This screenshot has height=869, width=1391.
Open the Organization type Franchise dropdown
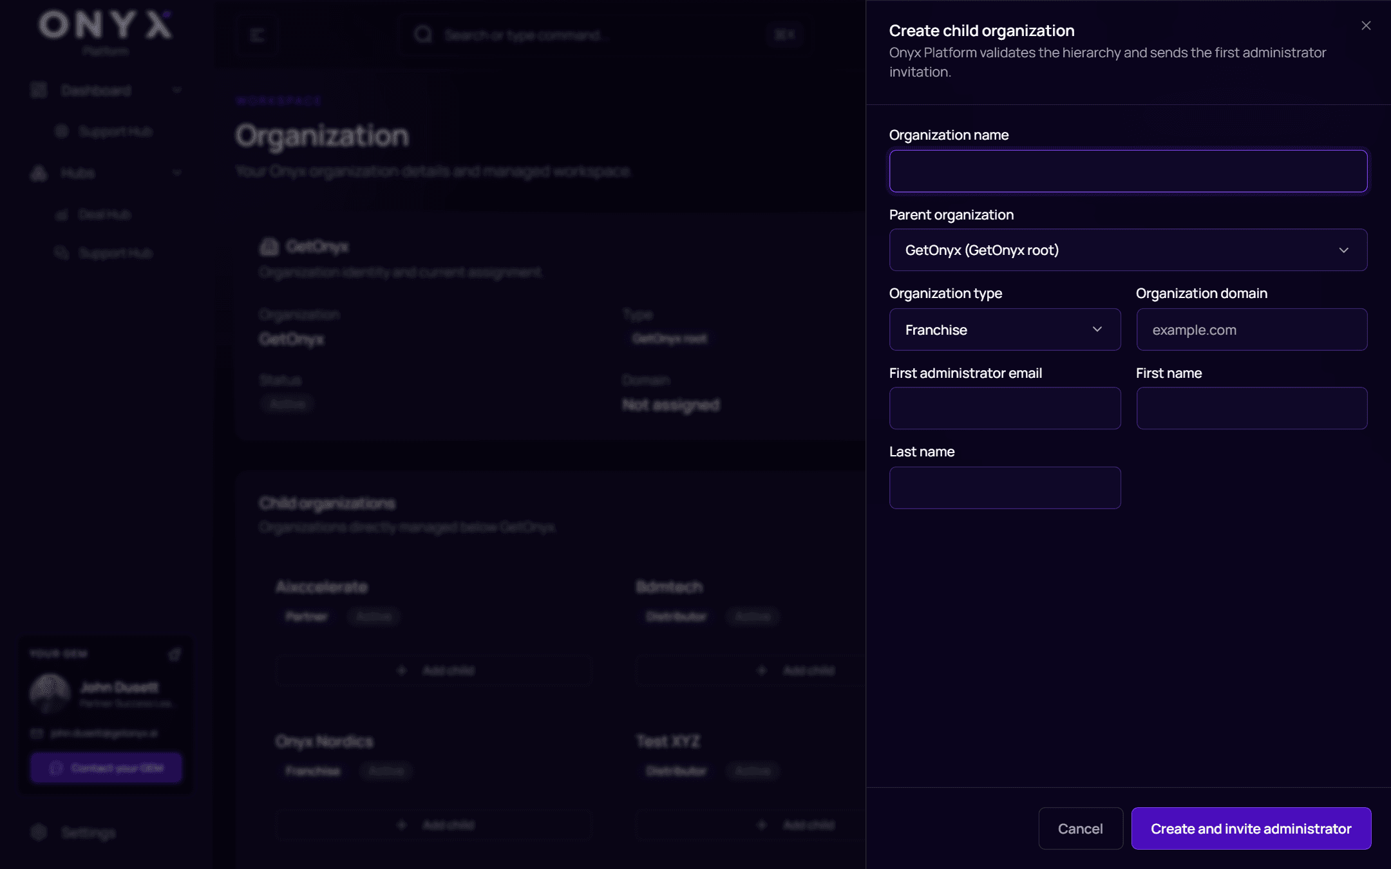[x=1005, y=330]
